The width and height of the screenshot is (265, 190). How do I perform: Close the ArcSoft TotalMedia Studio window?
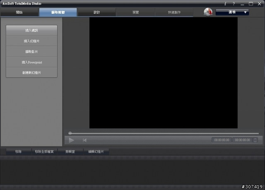point(260,4)
